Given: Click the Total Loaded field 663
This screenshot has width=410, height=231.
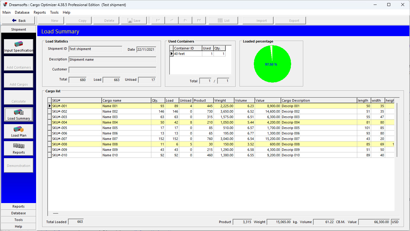Looking at the screenshot, I should 76,222.
